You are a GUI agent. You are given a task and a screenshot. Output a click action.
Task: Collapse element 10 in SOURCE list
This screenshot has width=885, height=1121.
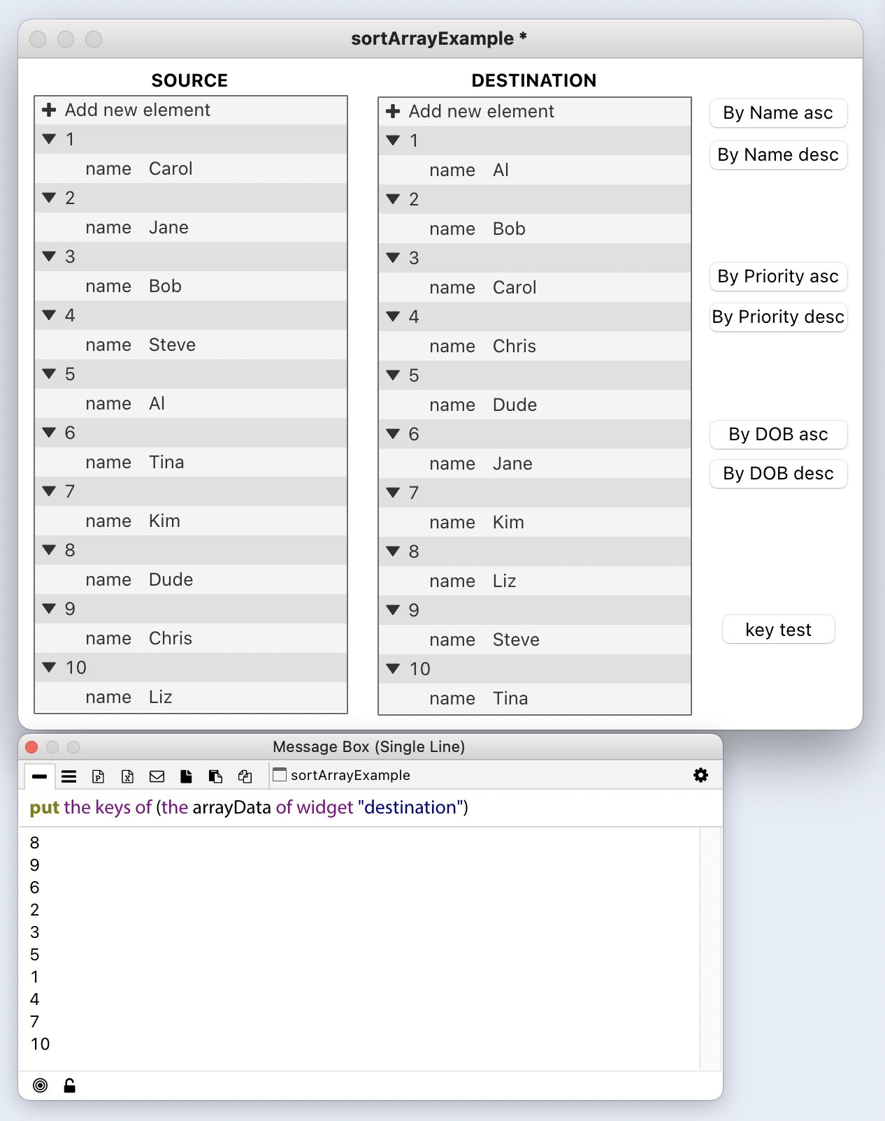[x=49, y=667]
